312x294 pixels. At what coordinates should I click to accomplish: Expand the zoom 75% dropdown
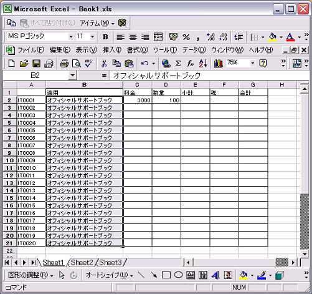pos(252,63)
